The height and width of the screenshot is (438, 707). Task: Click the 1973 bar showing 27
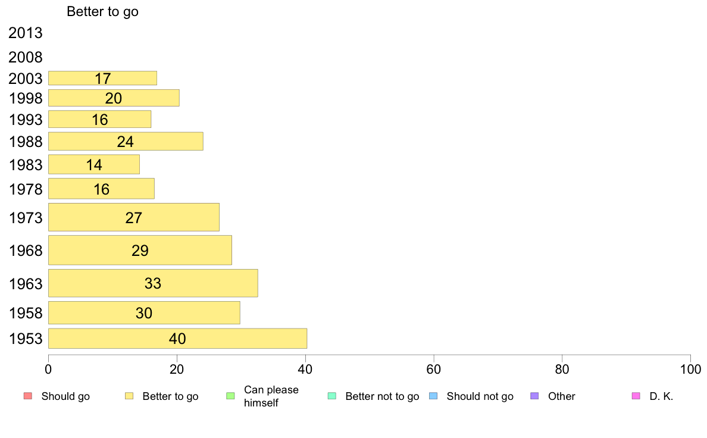(133, 217)
